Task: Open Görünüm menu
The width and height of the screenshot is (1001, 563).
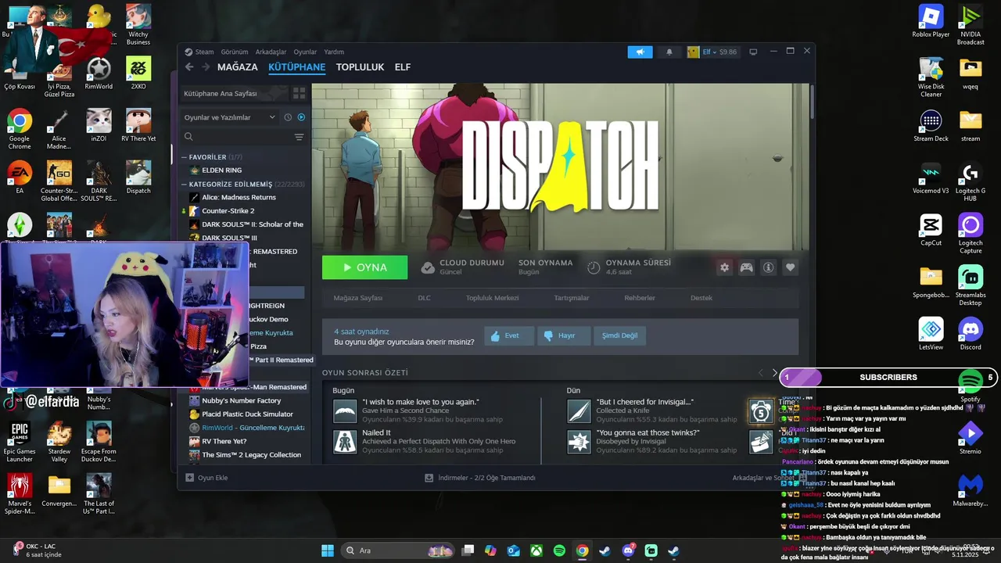Action: [235, 52]
